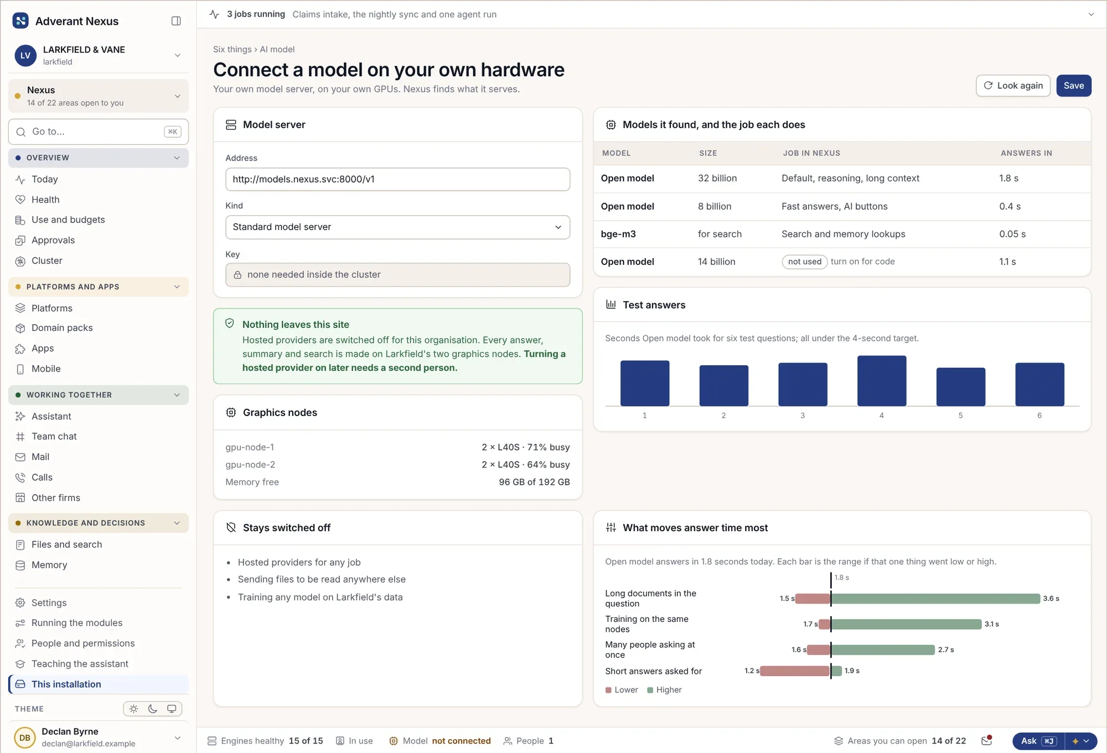The image size is (1107, 753).
Task: Expand the Nexus areas selector
Action: pos(99,96)
